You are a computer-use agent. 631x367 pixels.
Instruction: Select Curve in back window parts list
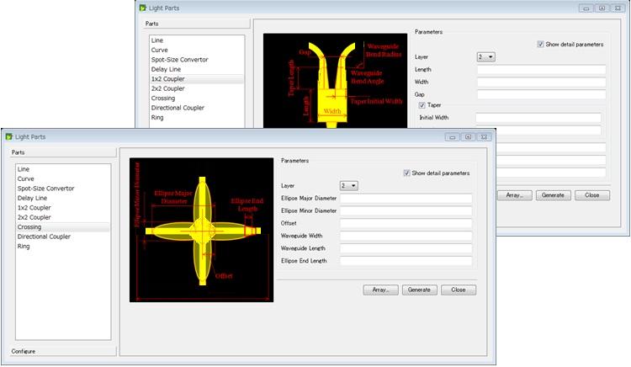197,50
